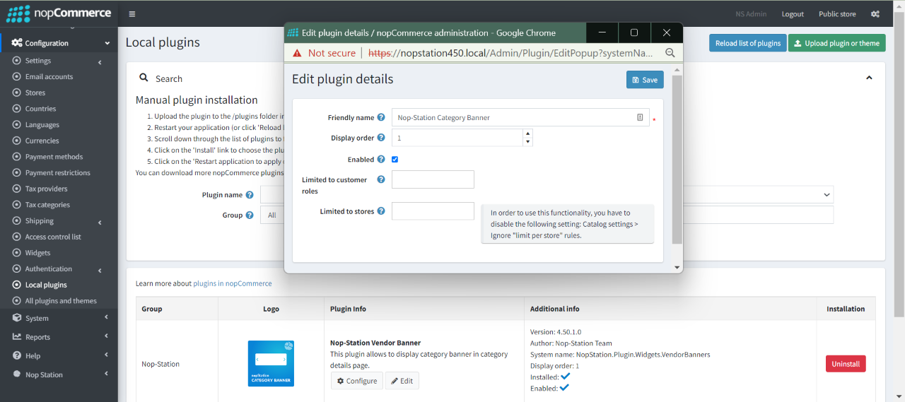The width and height of the screenshot is (905, 402).
Task: Open All plugins and themes in sidebar
Action: tap(61, 301)
